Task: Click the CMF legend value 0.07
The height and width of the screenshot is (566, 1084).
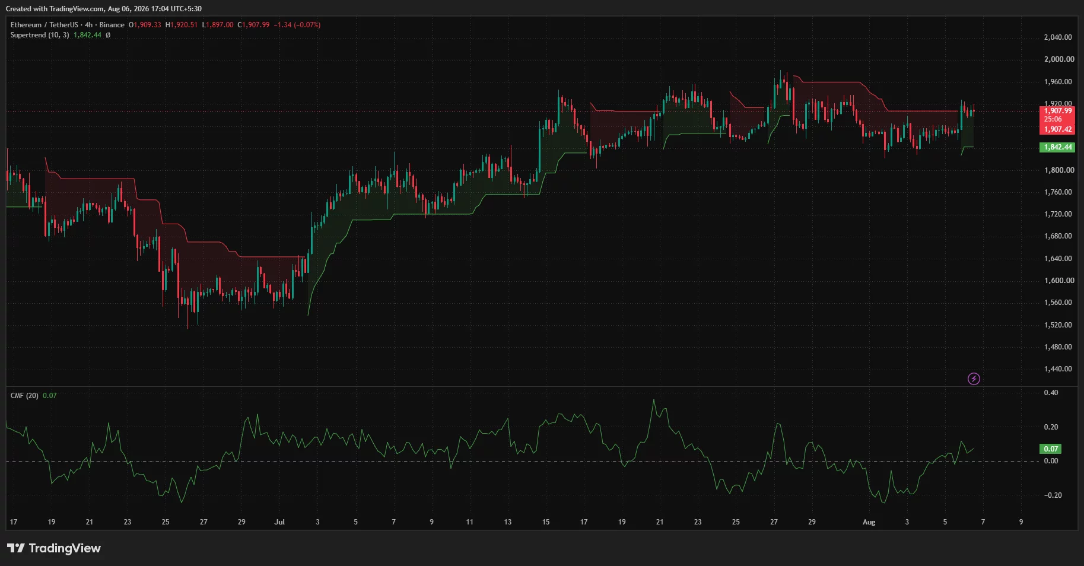Action: (x=50, y=396)
